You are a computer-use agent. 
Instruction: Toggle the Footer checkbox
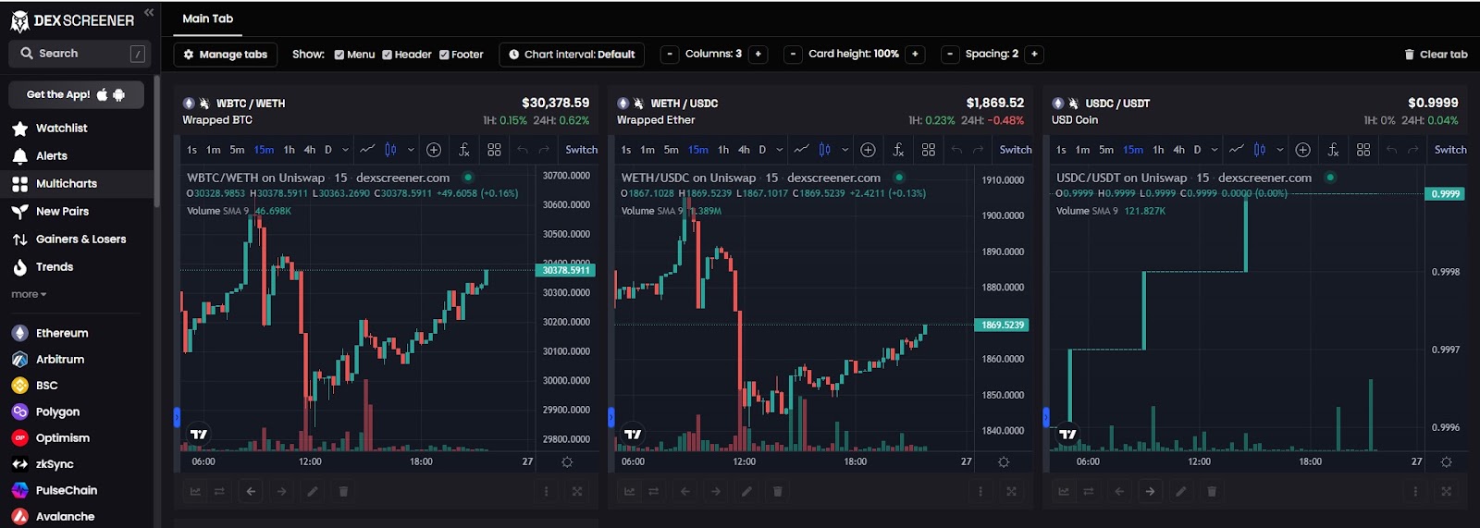point(444,55)
